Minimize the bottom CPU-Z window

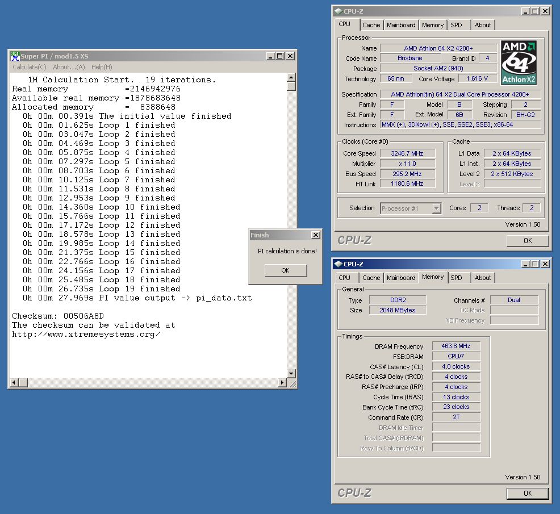coord(525,264)
